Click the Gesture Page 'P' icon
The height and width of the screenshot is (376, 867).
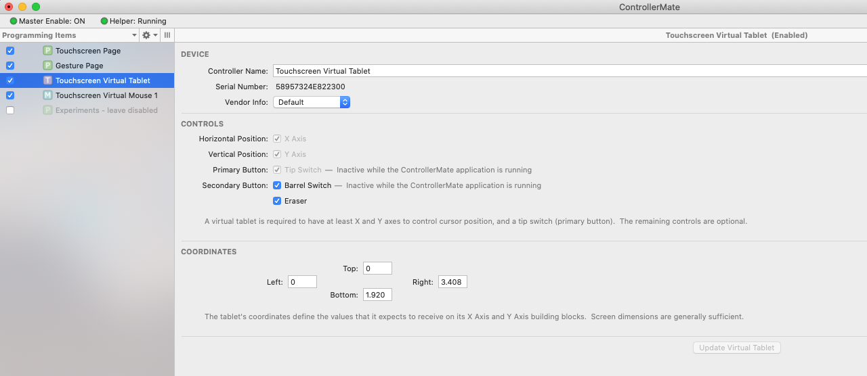(x=47, y=66)
